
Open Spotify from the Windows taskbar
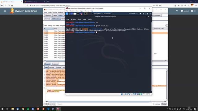click(28, 109)
